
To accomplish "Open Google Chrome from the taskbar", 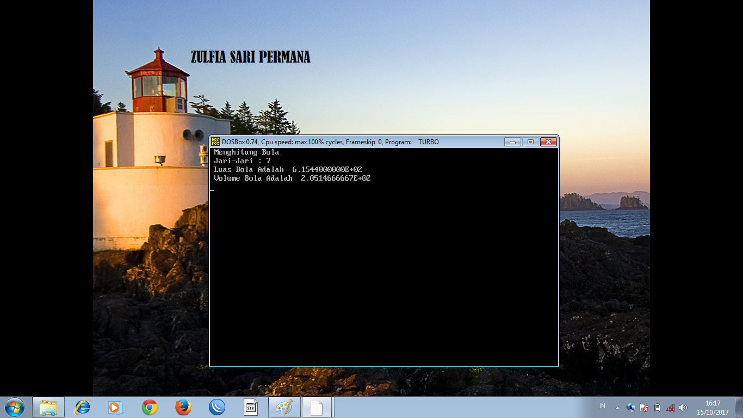I will [x=150, y=407].
